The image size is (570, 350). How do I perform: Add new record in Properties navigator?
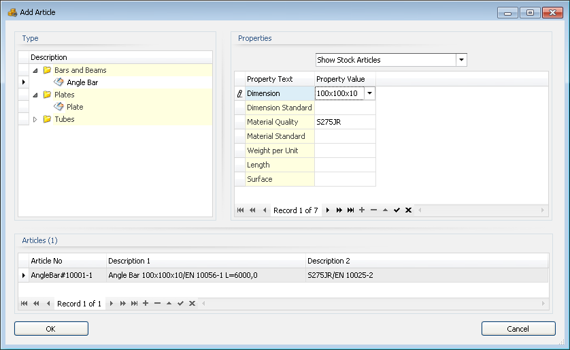(362, 210)
